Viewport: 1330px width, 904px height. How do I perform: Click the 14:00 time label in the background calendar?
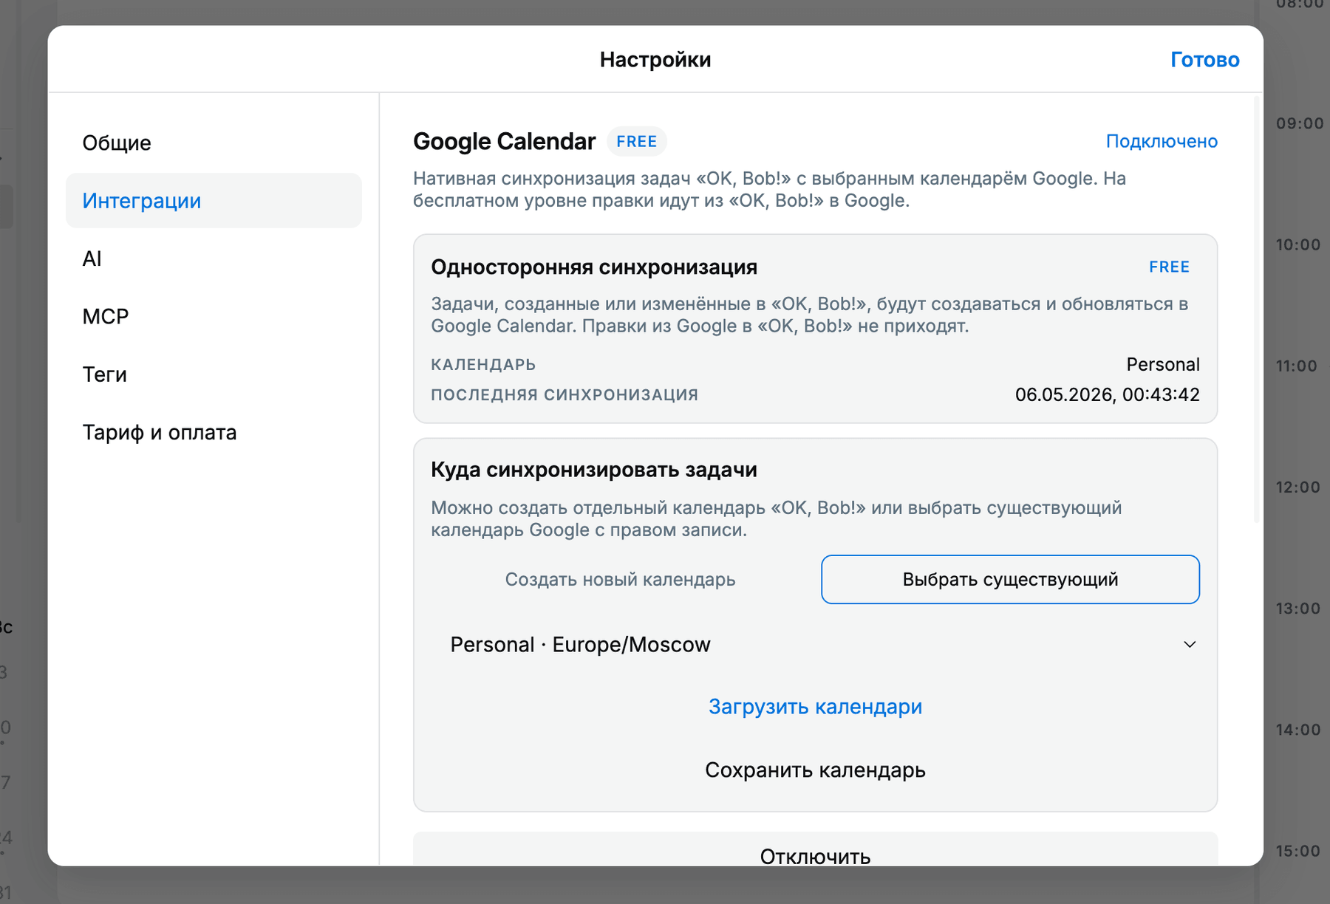coord(1297,730)
